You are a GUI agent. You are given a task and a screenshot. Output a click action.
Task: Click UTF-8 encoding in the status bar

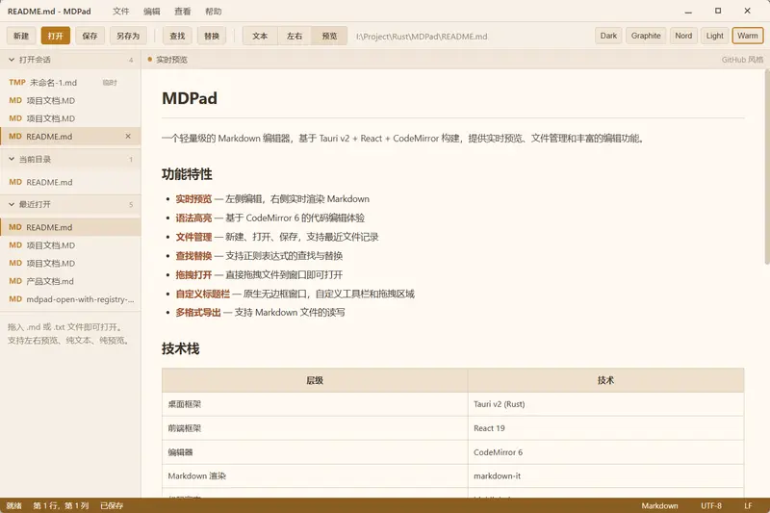[x=711, y=505]
